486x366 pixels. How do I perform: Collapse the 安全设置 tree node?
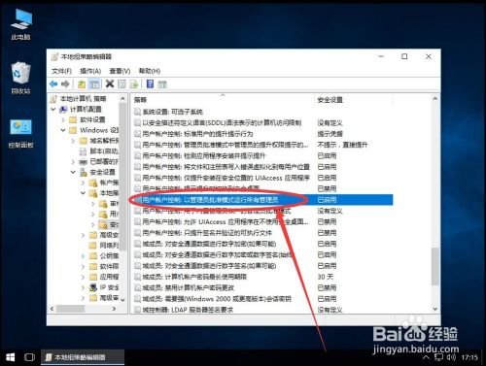click(73, 172)
